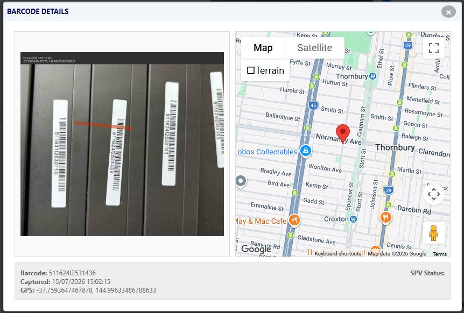Click the Barcode value 511624I2531436
464x313 pixels.
tap(72, 273)
